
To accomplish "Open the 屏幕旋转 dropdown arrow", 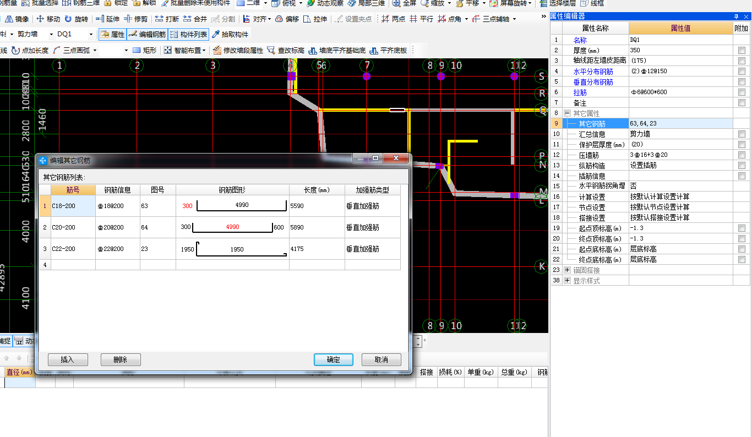I will coord(530,3).
